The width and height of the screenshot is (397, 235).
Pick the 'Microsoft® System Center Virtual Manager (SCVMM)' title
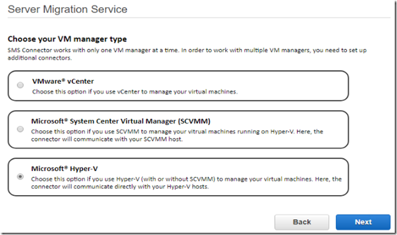click(121, 121)
